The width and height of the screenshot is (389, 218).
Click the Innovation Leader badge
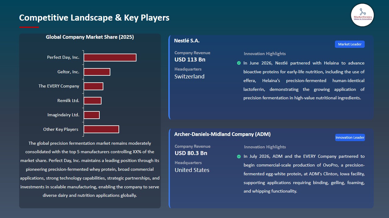(x=350, y=137)
